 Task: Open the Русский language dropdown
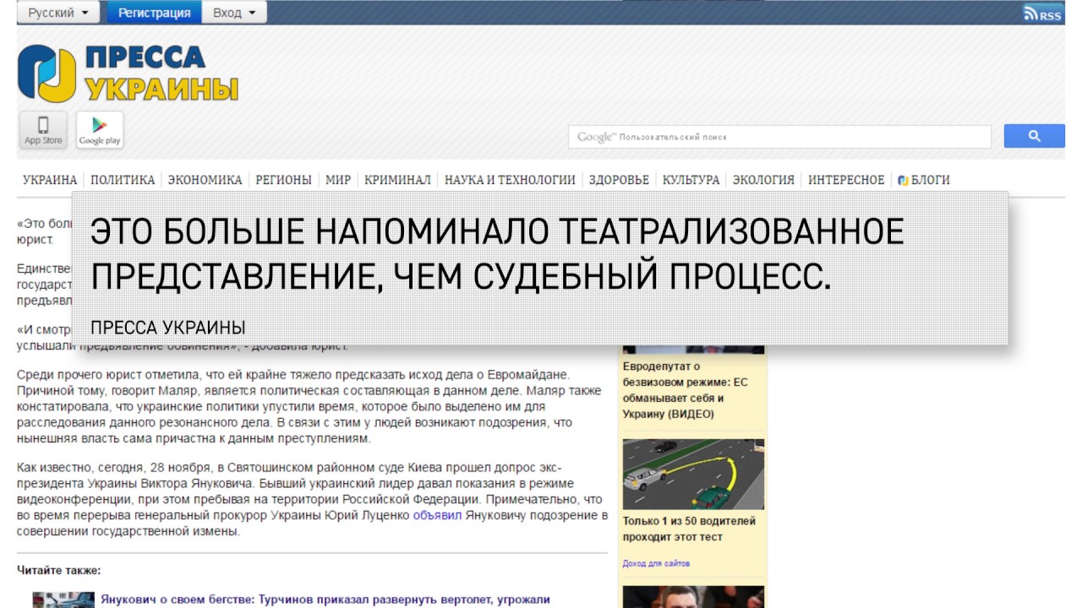[58, 13]
